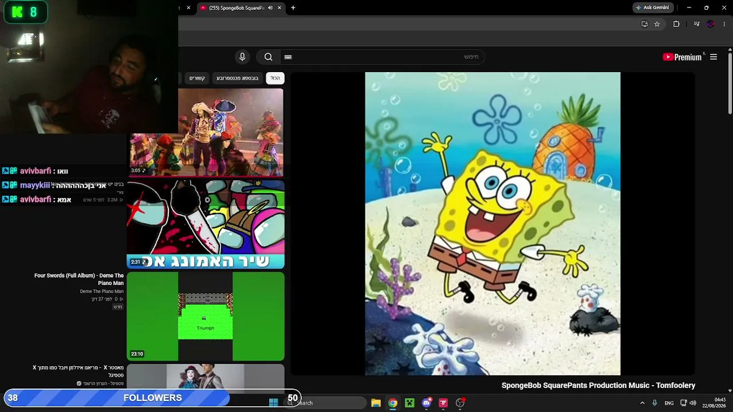Open Chrome media control button

(x=696, y=24)
